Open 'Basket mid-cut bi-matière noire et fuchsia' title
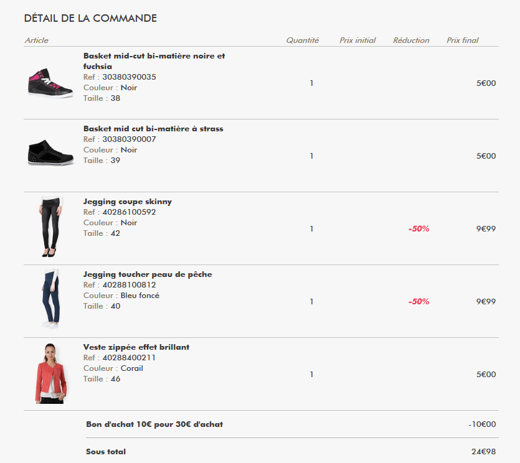This screenshot has height=463, width=520. 154,56
